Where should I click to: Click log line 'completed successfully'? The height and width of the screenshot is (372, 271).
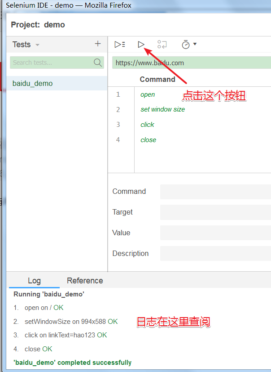point(72,363)
